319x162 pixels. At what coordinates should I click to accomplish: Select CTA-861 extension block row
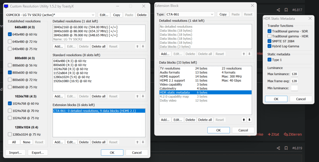pyautogui.click(x=99, y=111)
